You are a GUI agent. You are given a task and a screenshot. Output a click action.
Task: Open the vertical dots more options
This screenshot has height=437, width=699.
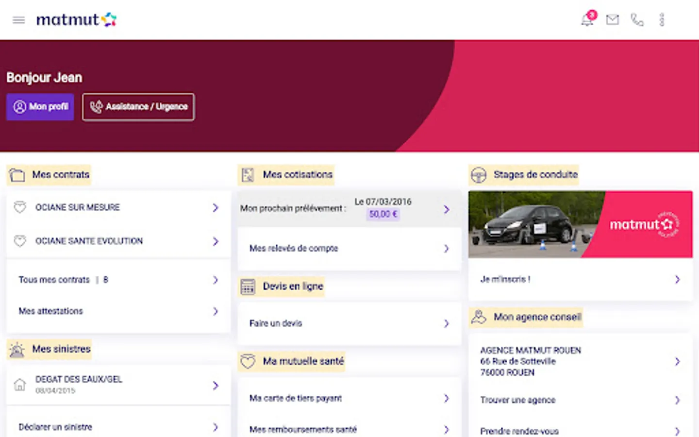(662, 19)
